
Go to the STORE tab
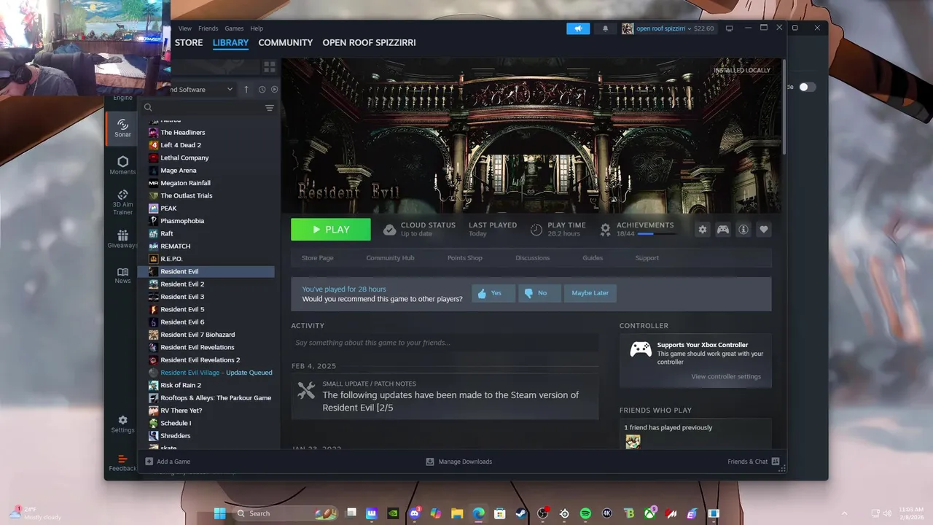click(x=189, y=43)
